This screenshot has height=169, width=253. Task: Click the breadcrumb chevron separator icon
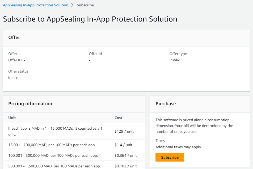click(73, 5)
